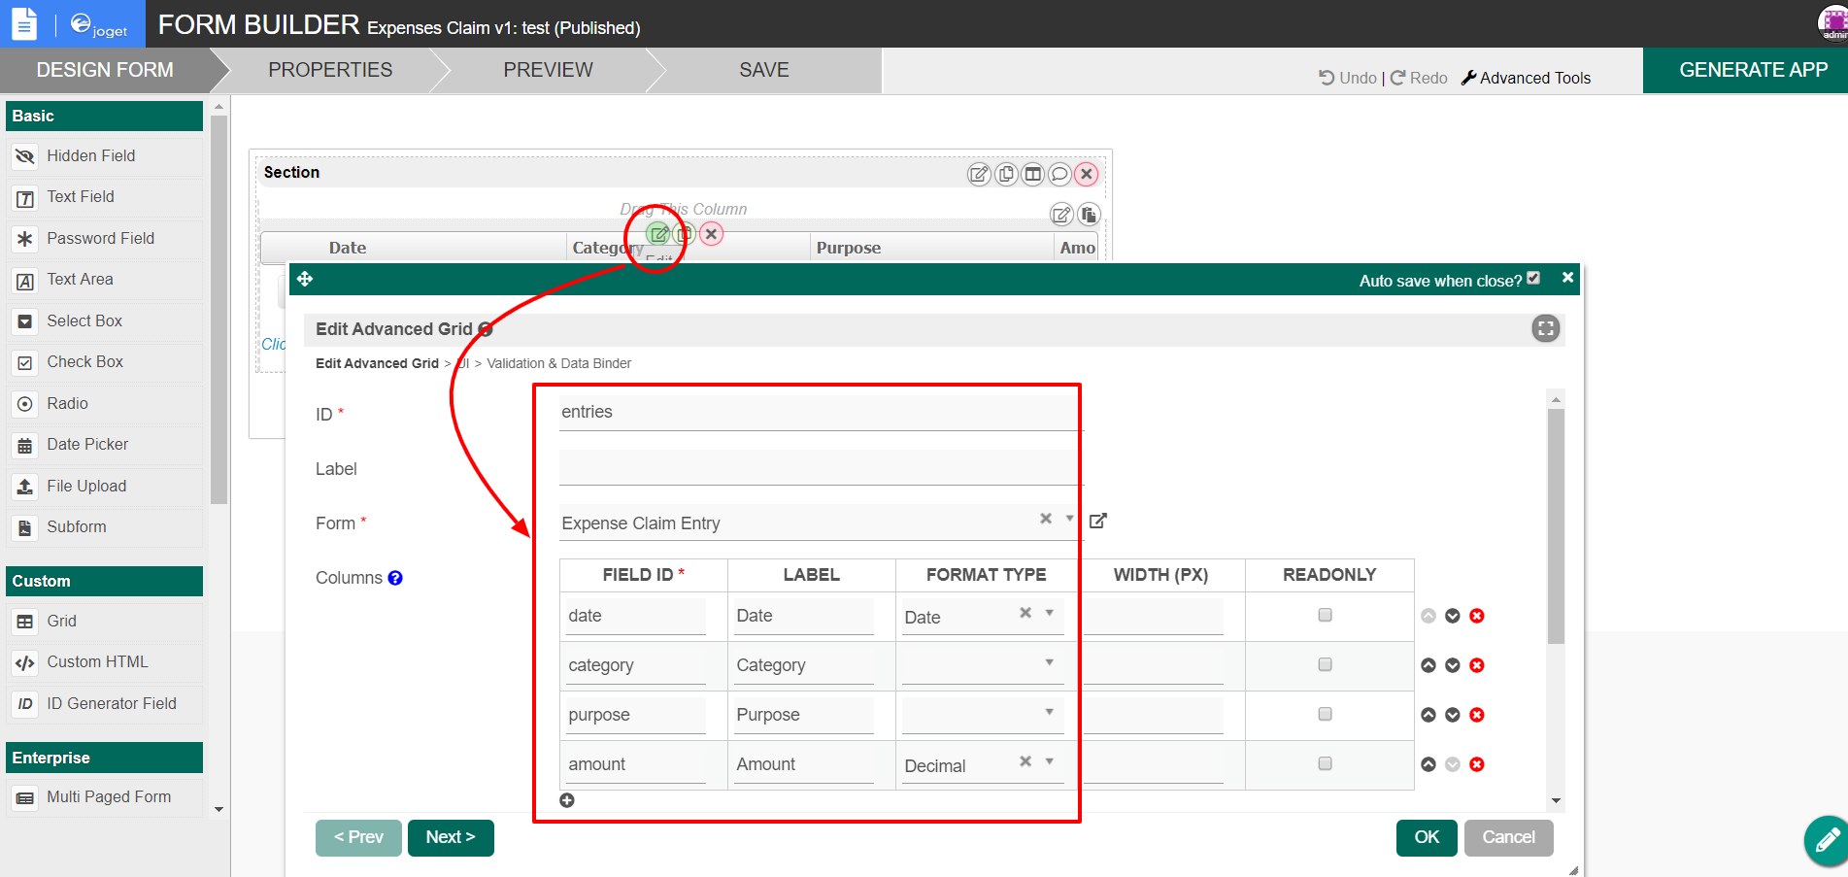1848x877 pixels.
Task: Open Advanced Tools
Action: pyautogui.click(x=1526, y=78)
